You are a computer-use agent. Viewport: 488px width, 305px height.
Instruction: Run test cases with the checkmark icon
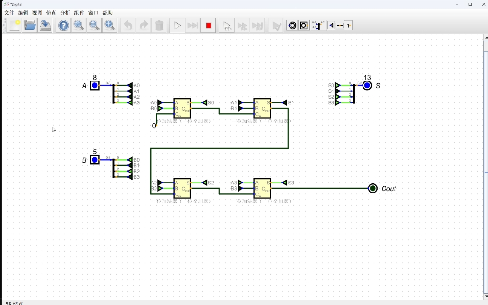[x=276, y=25]
